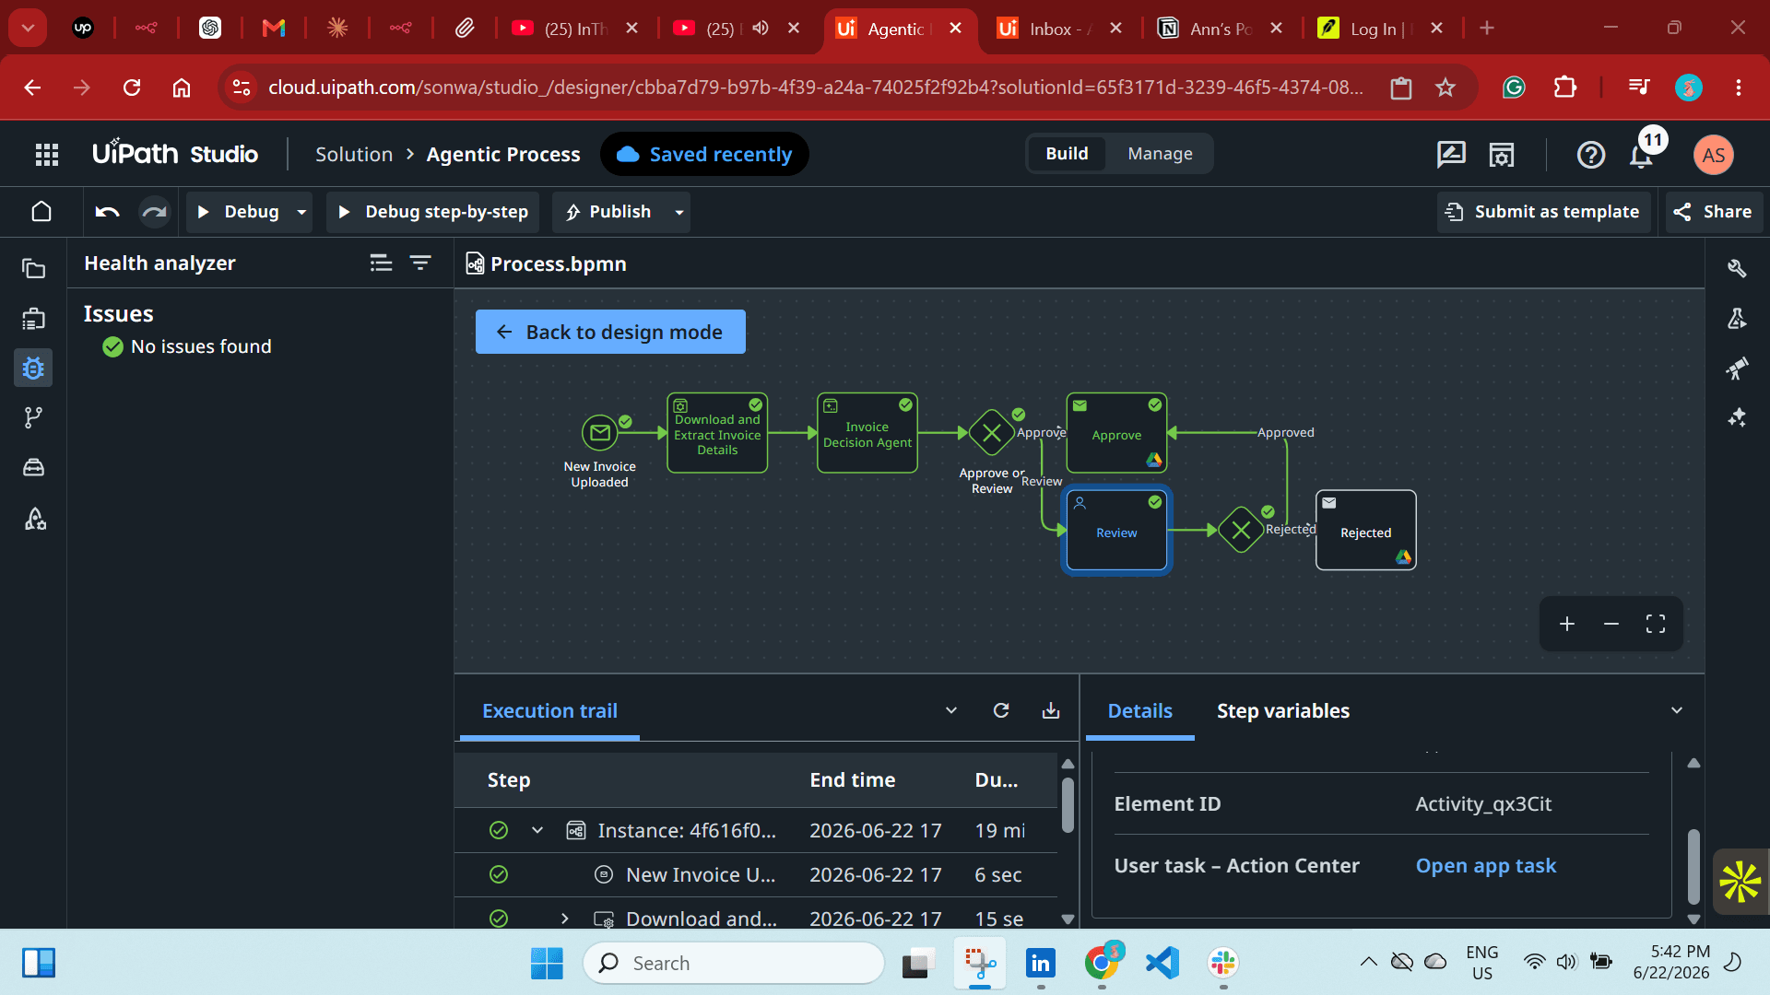Open the UiPath apps grid launcher
Viewport: 1770px width, 995px height.
point(47,155)
